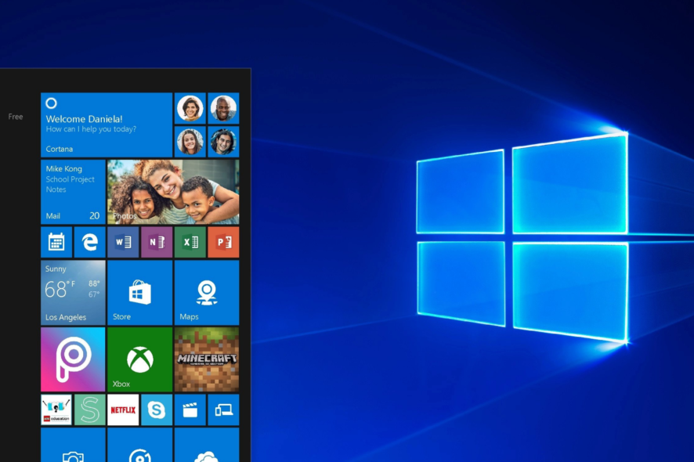Screen dimensions: 694x462
Task: Open the Excel tile
Action: tap(190, 242)
